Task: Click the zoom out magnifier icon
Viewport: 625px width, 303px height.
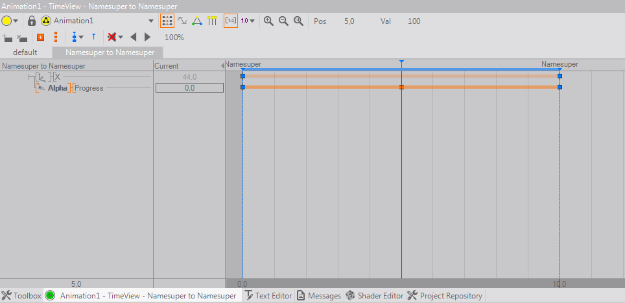Action: pos(283,21)
